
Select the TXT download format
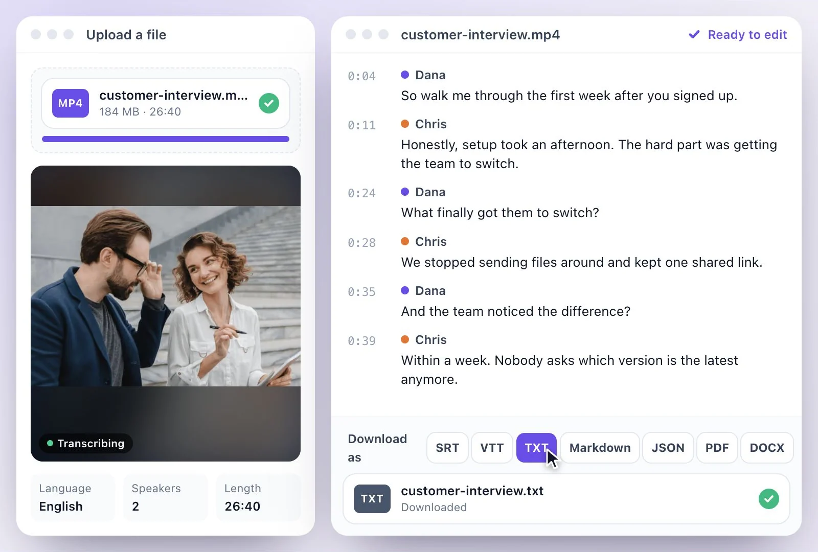tap(536, 448)
